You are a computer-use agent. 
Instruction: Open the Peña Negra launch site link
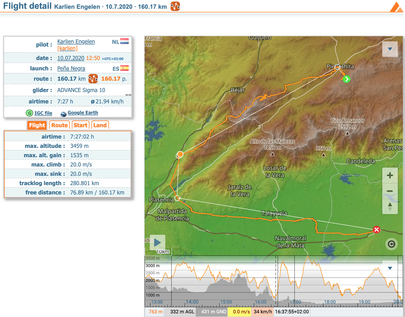coord(71,69)
